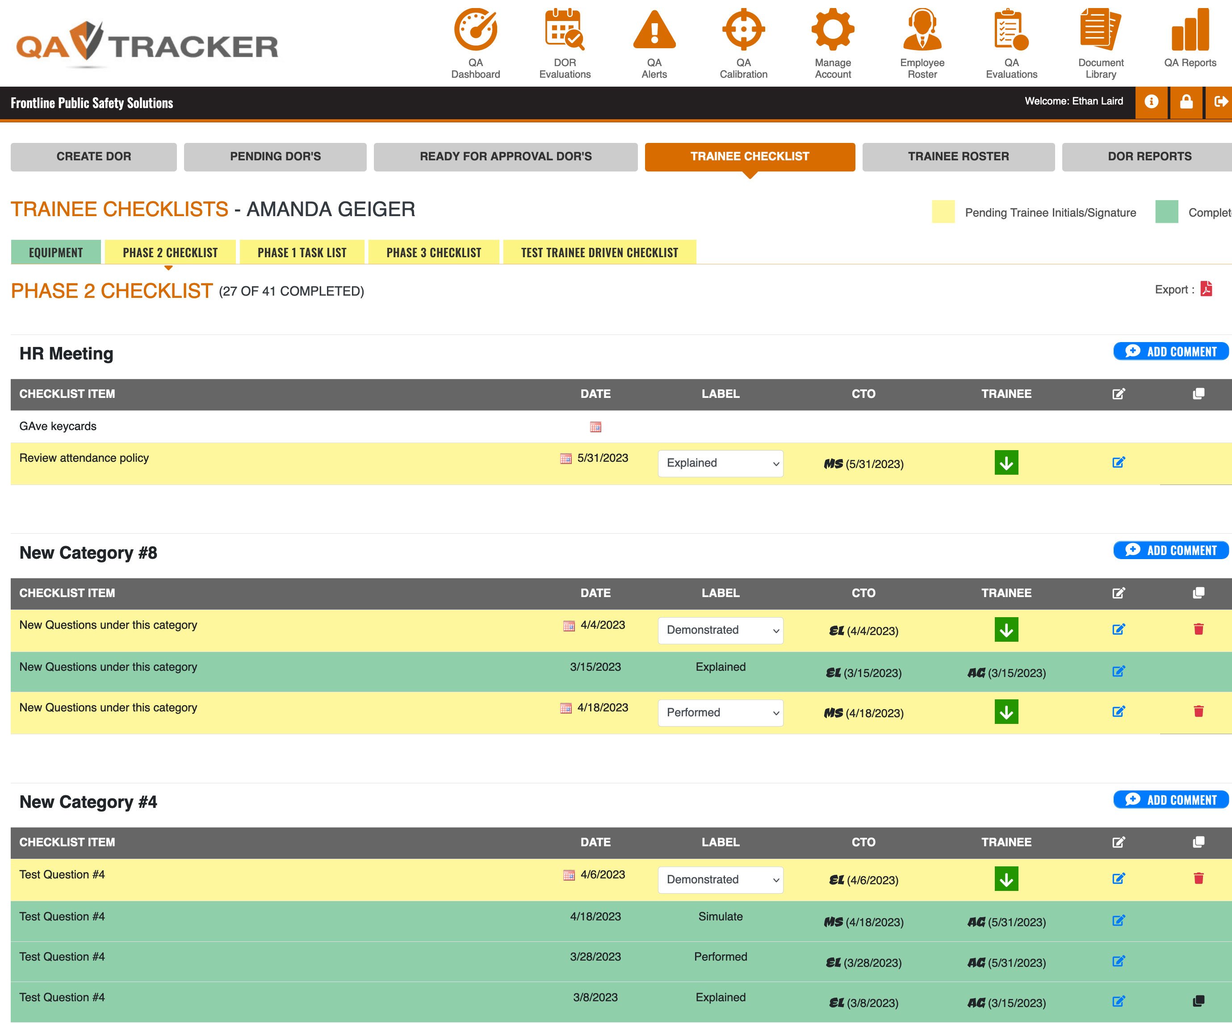1232x1024 pixels.
Task: Open Document Library icon
Action: click(x=1101, y=29)
